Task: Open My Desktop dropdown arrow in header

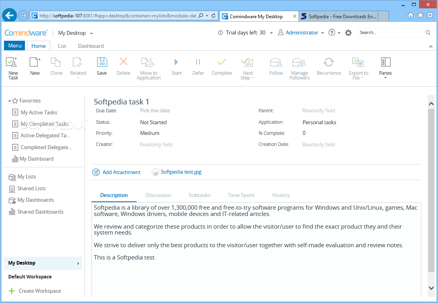Action: click(91, 34)
